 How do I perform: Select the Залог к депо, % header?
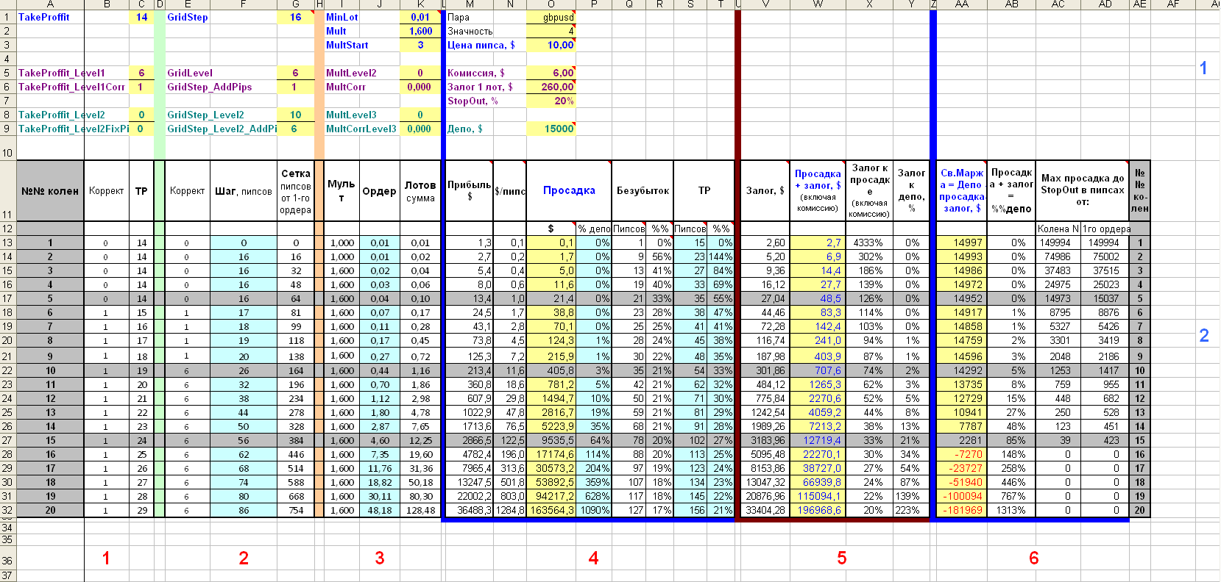click(911, 190)
